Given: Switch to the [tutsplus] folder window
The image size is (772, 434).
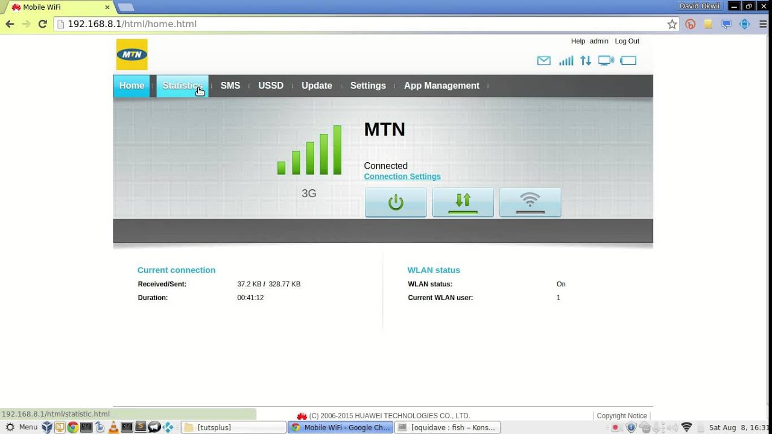Looking at the screenshot, I should (x=233, y=427).
